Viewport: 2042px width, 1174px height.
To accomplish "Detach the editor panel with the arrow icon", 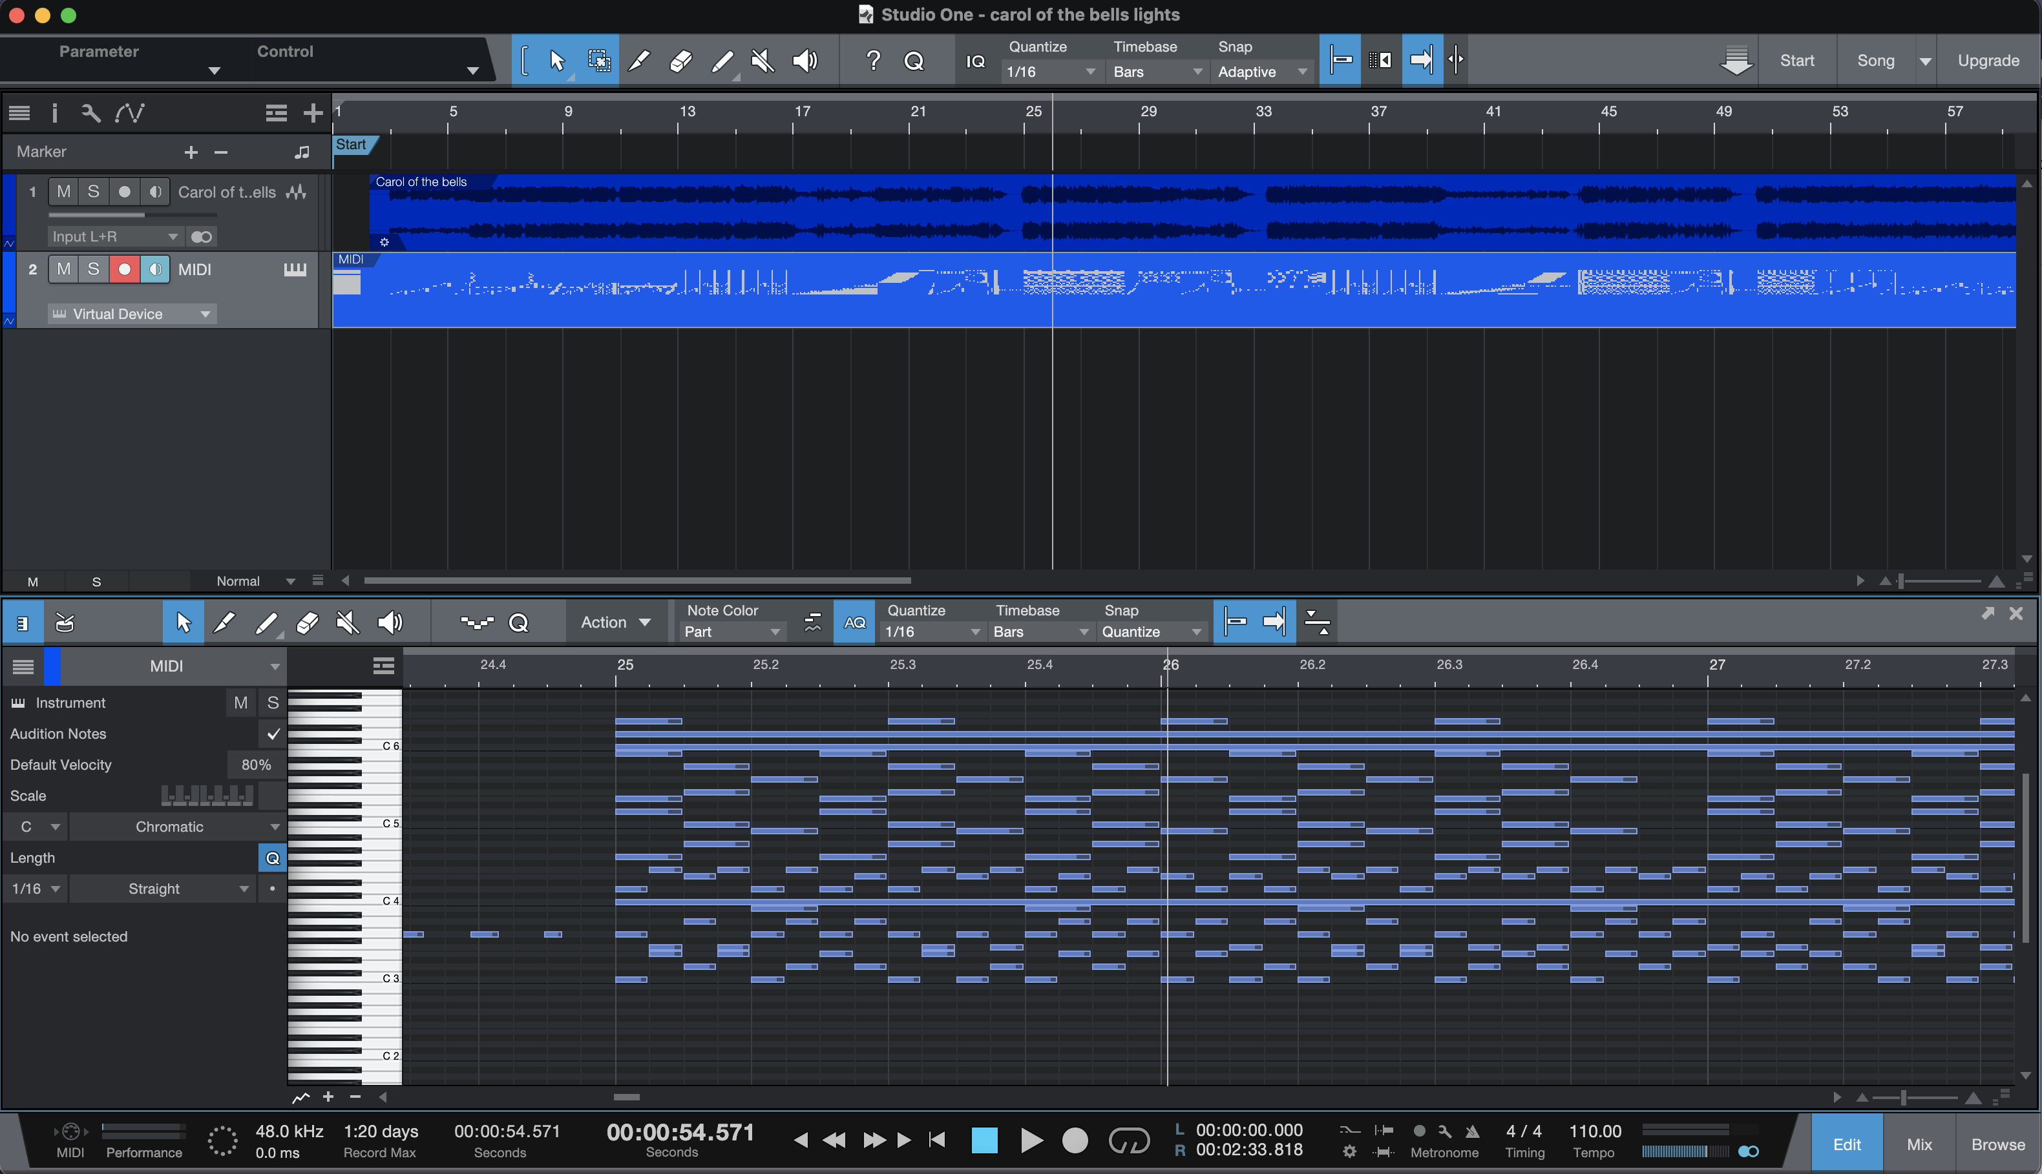I will tap(1988, 613).
